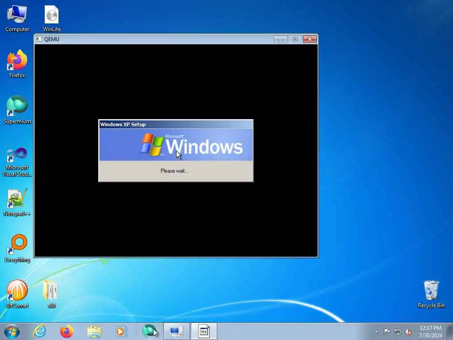Viewport: 453px width, 340px height.
Task: Close the QEMU window
Action: tap(310, 39)
